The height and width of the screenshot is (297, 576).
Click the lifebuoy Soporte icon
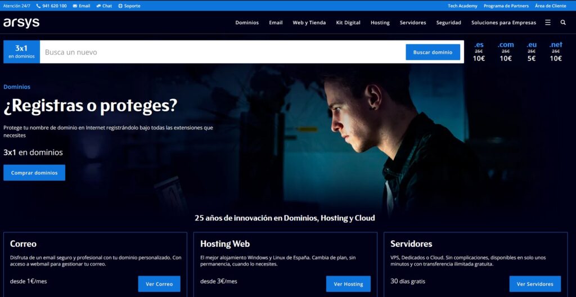[120, 6]
